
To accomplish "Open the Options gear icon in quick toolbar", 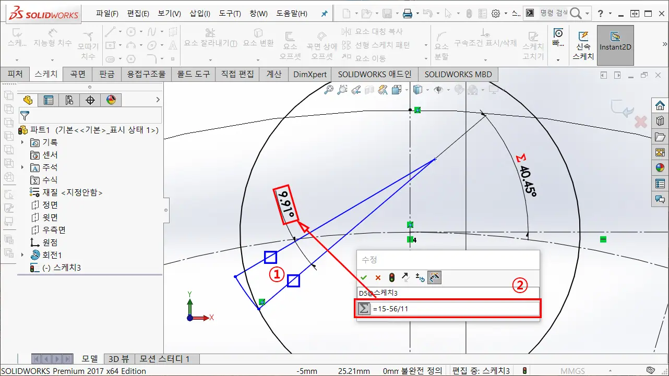I will tap(496, 14).
